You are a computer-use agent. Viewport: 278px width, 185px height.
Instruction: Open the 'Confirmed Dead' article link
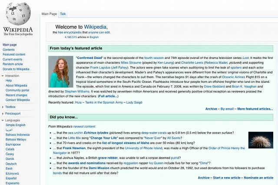click(89, 58)
